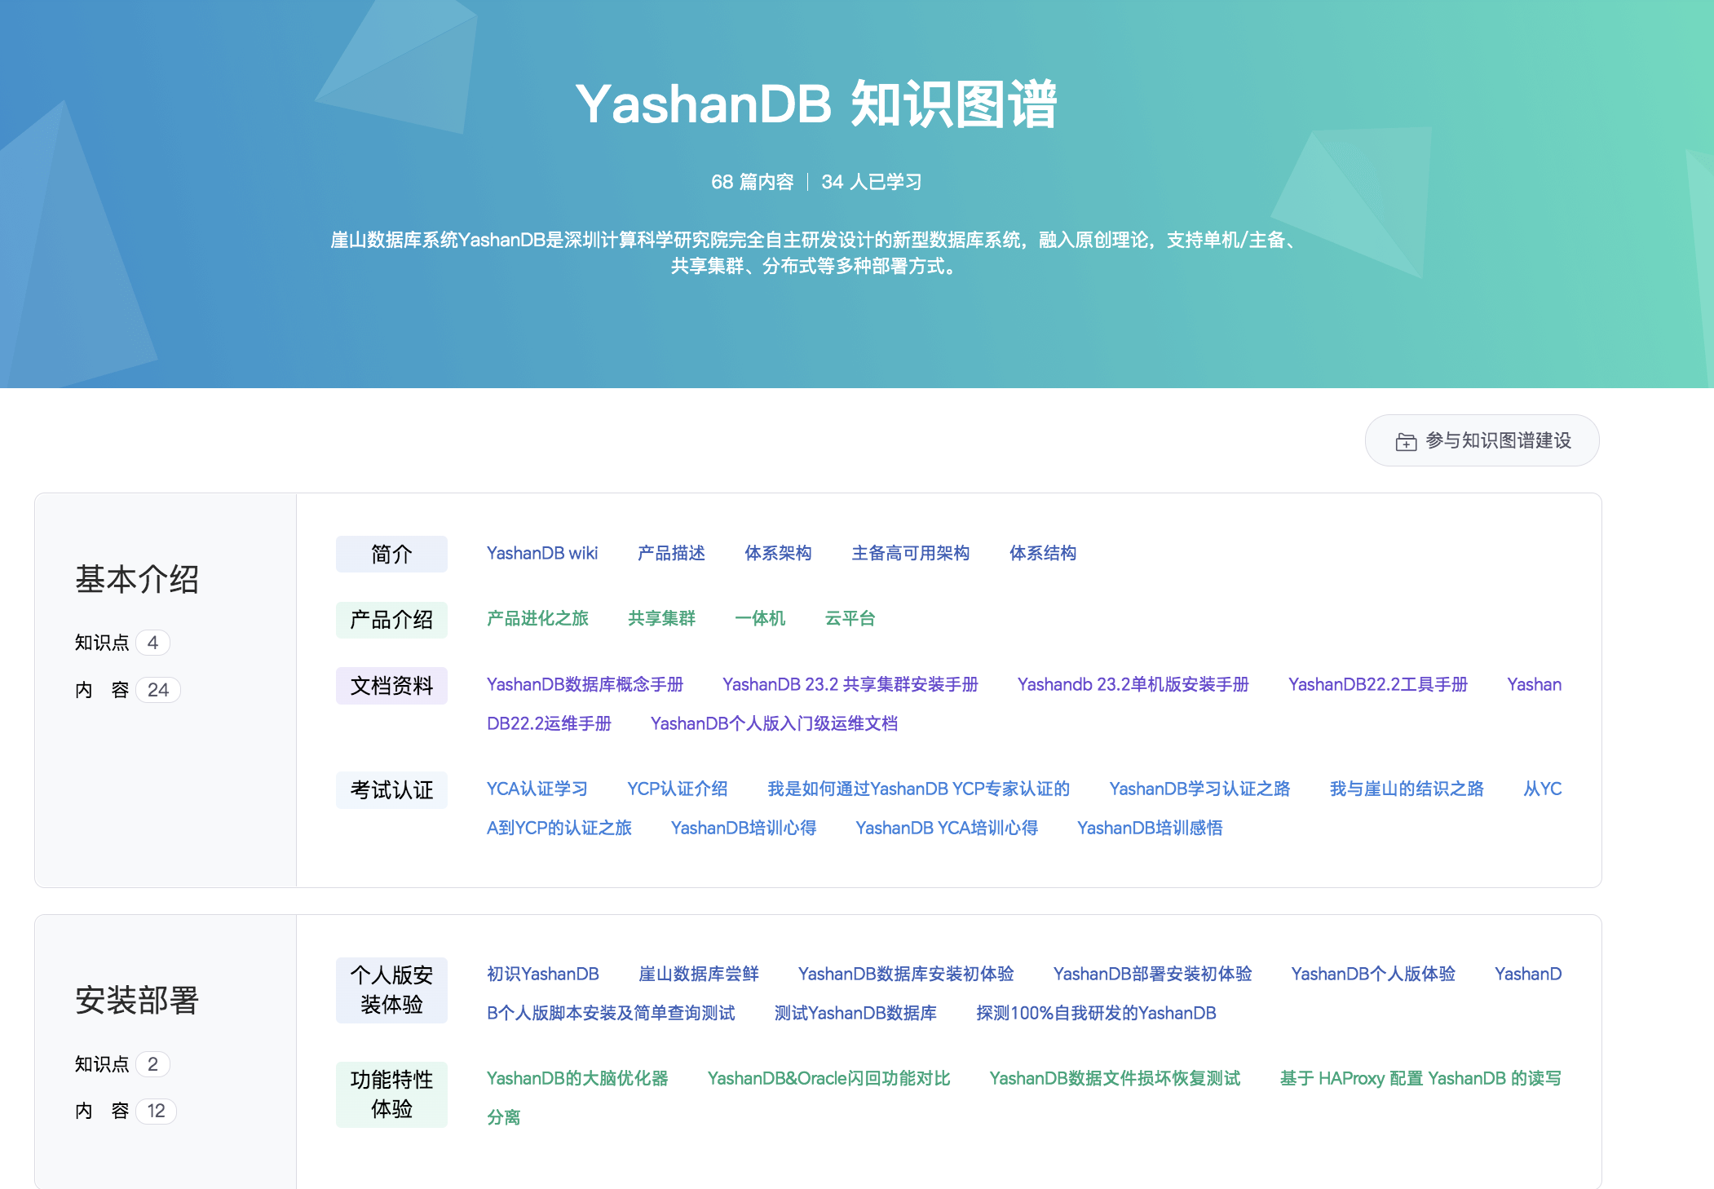
Task: Select the 个人版安装体验 category tag
Action: 391,990
